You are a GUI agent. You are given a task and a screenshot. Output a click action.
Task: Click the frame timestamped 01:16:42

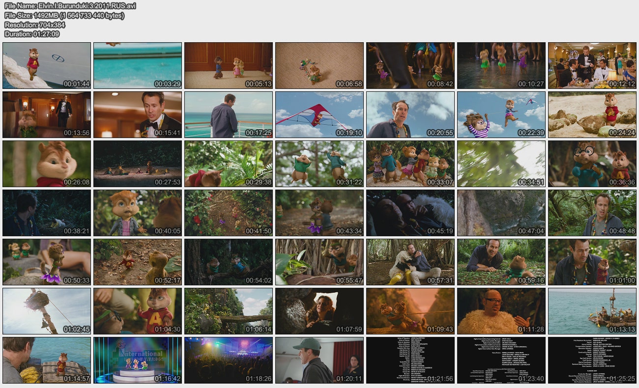138,360
